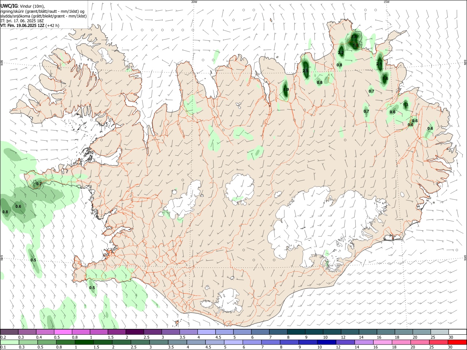Select the bright magenta 0.5–0.8 snow legend swatch

(x=63, y=332)
